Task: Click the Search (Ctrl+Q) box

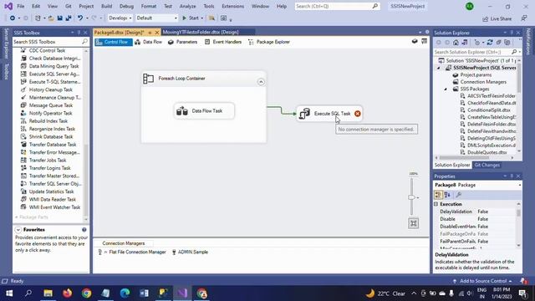Action: tap(337, 6)
